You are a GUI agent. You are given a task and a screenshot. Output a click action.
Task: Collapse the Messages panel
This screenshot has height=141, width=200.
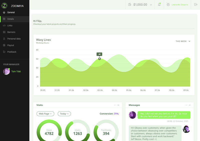point(186,105)
